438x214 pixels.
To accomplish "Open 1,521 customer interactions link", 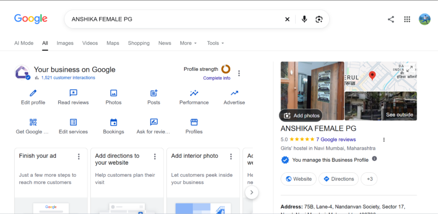I will point(68,78).
